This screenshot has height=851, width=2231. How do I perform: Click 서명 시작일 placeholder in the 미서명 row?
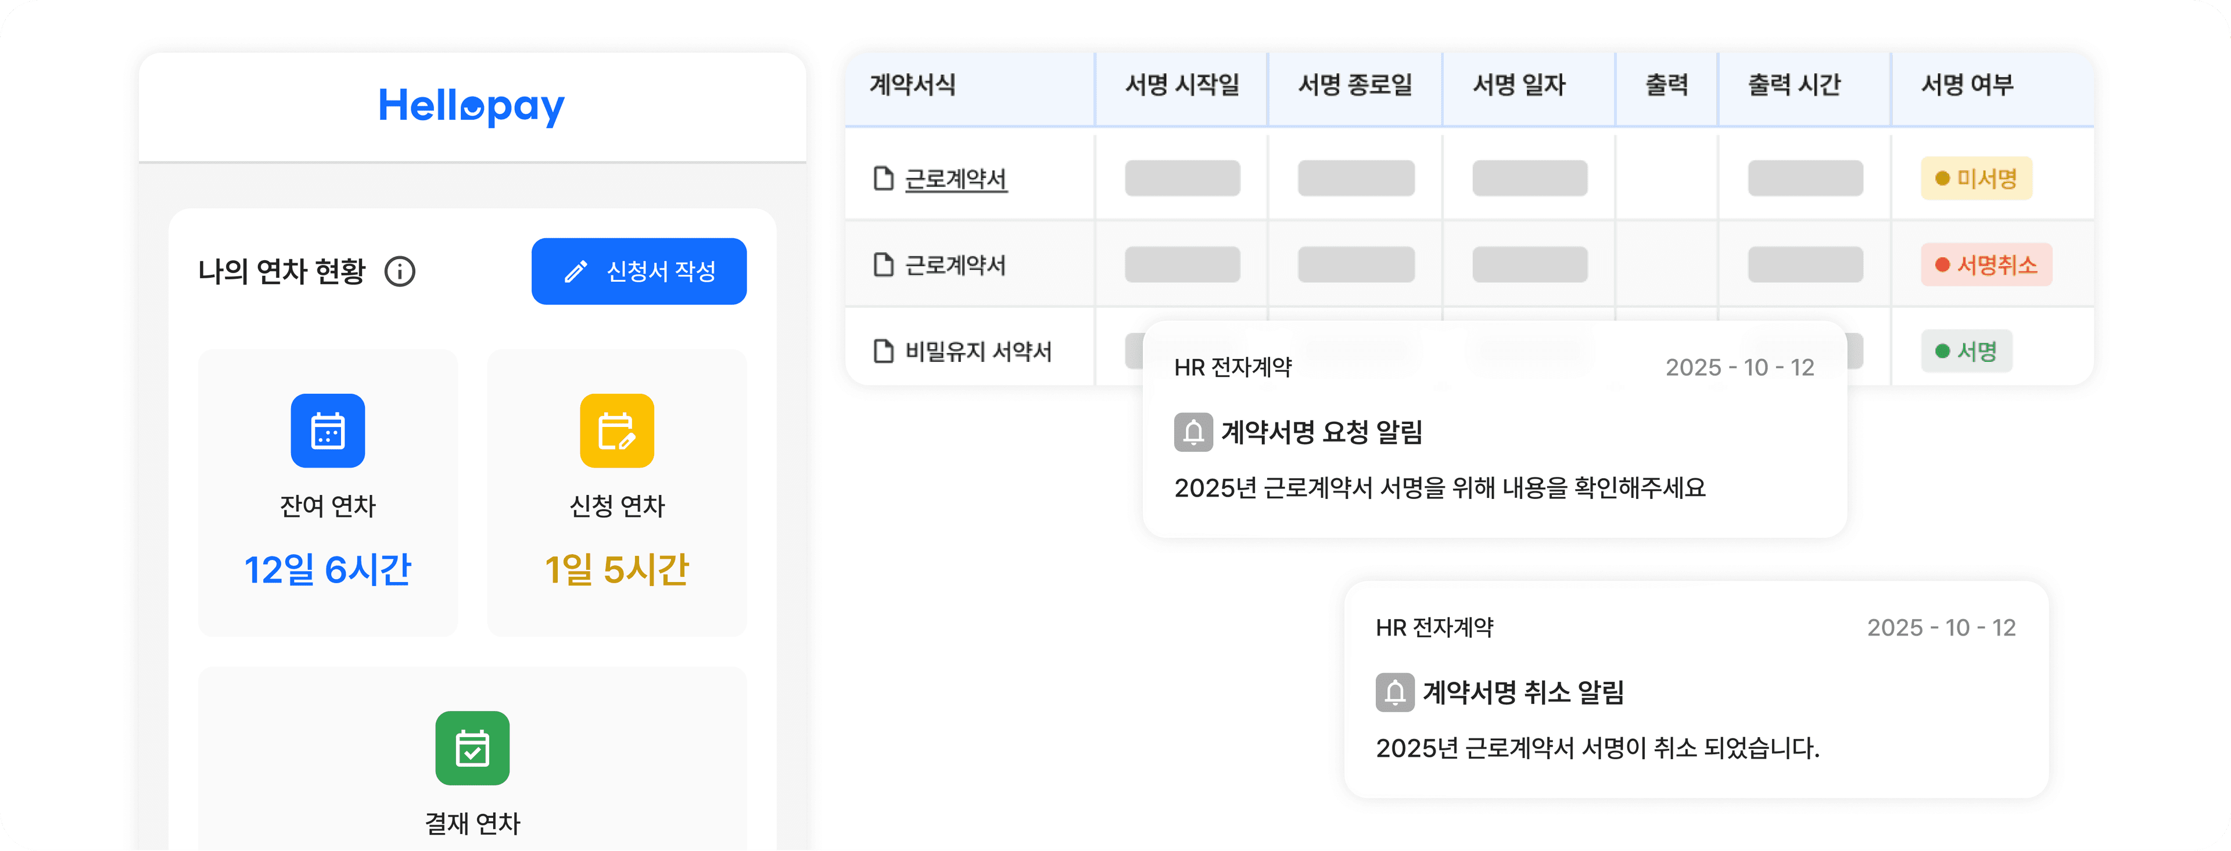(1182, 178)
